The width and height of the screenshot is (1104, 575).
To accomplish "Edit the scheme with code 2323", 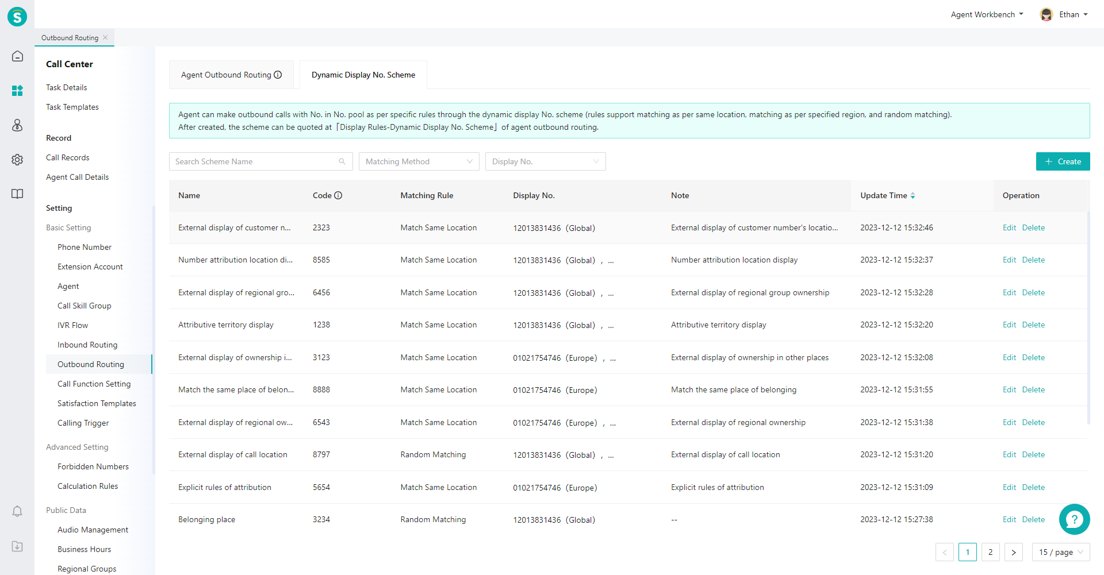I will (1009, 227).
